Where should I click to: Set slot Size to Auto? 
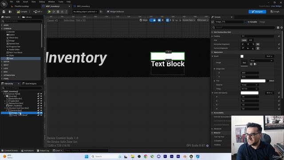244,40
